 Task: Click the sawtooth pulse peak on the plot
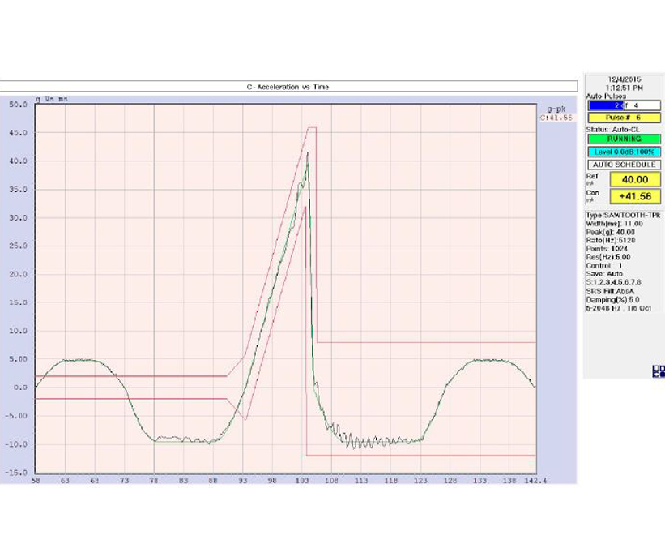click(x=308, y=153)
